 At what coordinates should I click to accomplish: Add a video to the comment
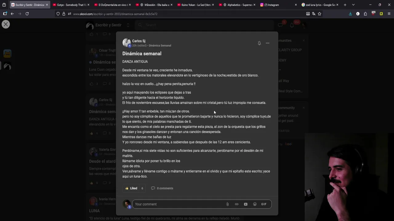coord(246,204)
